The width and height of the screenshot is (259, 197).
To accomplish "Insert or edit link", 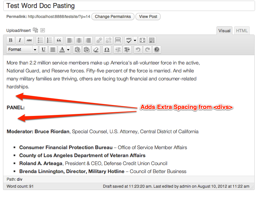I will [x=99, y=40].
